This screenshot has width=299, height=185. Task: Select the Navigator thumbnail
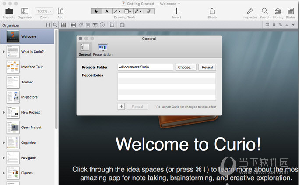tap(13, 158)
